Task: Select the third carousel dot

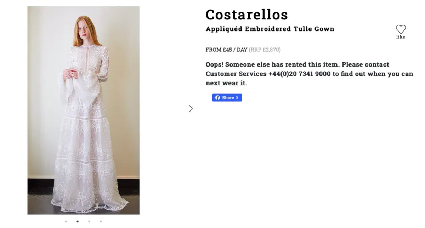Action: pos(89,221)
